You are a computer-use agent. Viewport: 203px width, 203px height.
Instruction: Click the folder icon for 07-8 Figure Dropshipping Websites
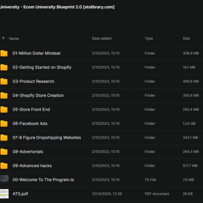coord(4,138)
